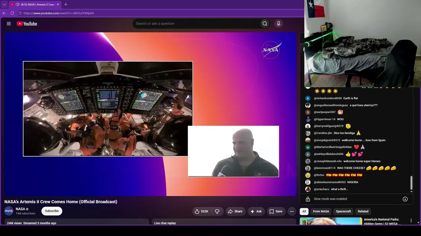Click chat message "a qué hora aterriza???"

[364, 105]
